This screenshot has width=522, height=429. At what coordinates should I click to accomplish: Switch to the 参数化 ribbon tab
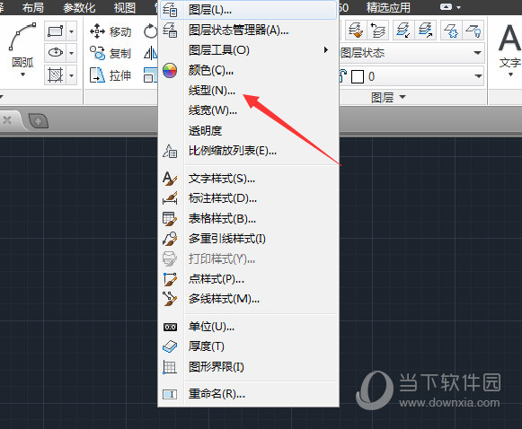[79, 7]
